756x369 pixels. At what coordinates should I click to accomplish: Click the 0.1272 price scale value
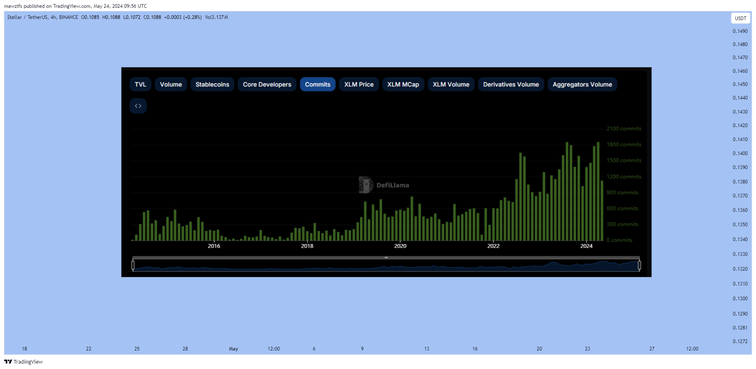(740, 341)
